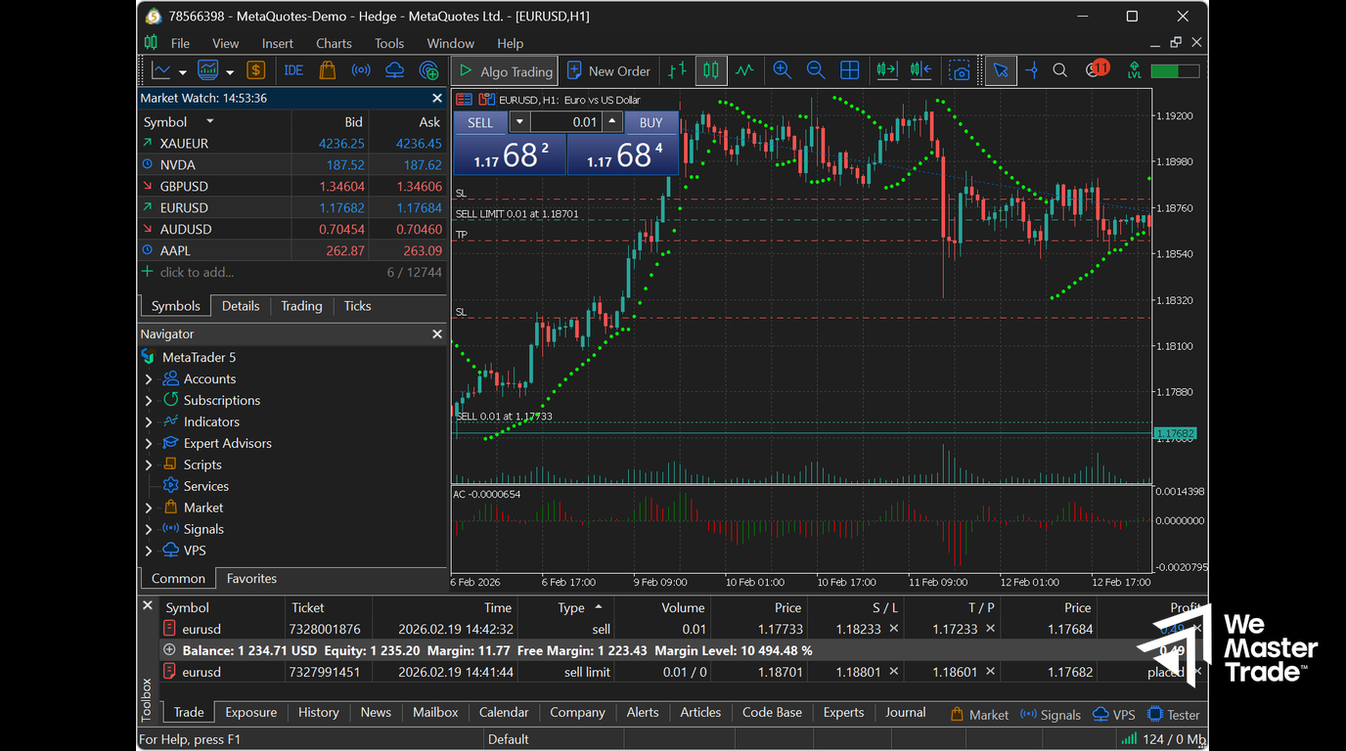Viewport: 1346px width, 751px height.
Task: Close the Market Watch panel
Action: coord(437,98)
